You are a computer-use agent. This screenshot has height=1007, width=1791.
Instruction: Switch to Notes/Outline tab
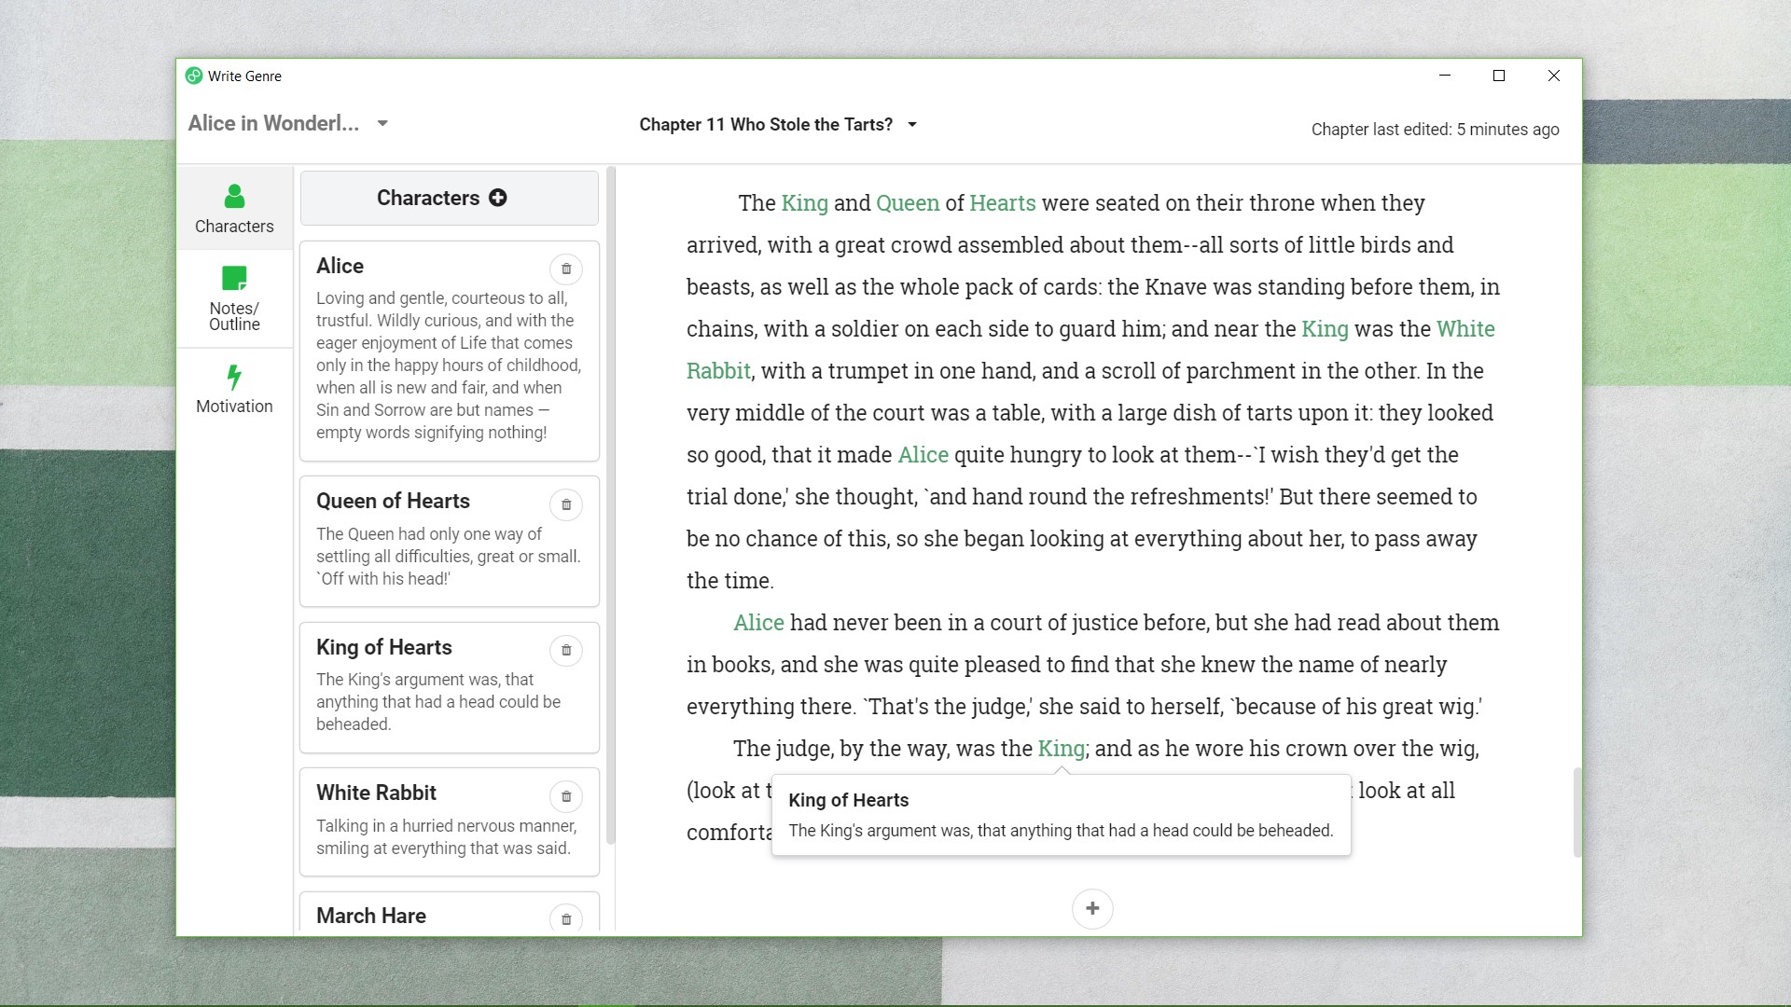[x=234, y=300]
